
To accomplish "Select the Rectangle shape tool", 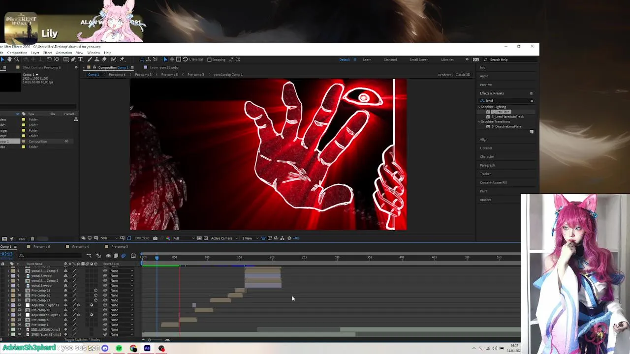I will [66, 59].
